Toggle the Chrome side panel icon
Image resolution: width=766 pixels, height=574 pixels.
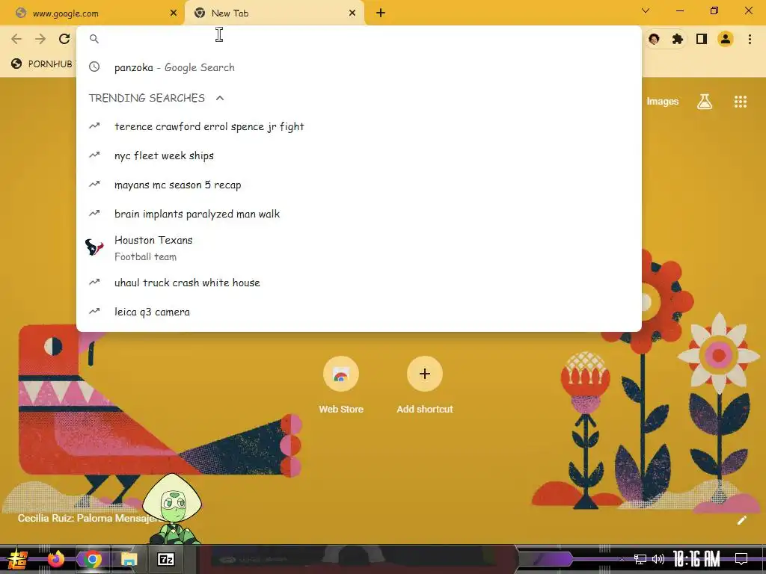coord(702,39)
